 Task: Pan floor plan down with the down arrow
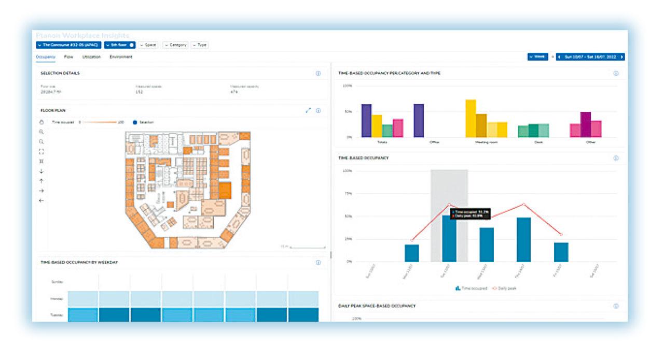(x=41, y=171)
